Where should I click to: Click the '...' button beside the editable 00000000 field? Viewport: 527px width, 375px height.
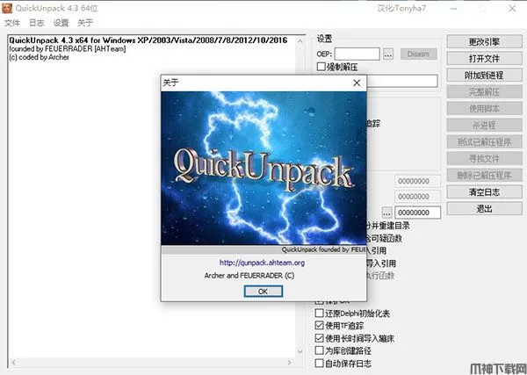(x=386, y=213)
